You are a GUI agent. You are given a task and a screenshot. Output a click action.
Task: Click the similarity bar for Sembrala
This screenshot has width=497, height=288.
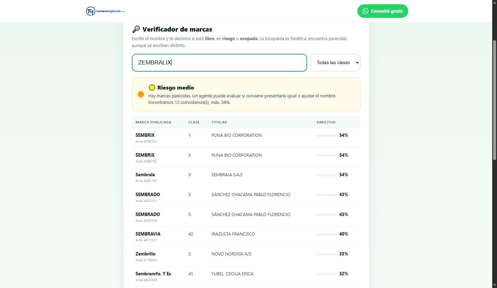click(x=327, y=175)
